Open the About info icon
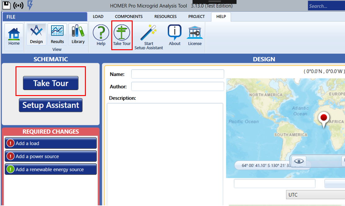This screenshot has width=345, height=206. (175, 35)
